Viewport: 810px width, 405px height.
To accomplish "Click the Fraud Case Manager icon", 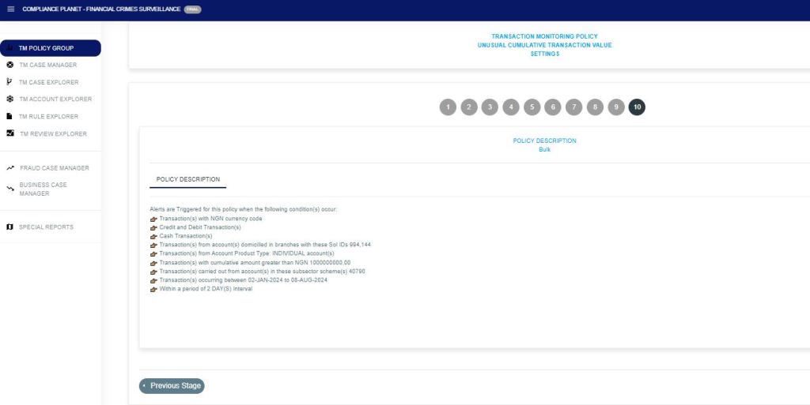I will [x=9, y=167].
